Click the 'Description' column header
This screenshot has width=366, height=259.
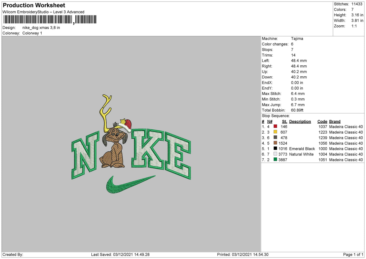[300, 122]
